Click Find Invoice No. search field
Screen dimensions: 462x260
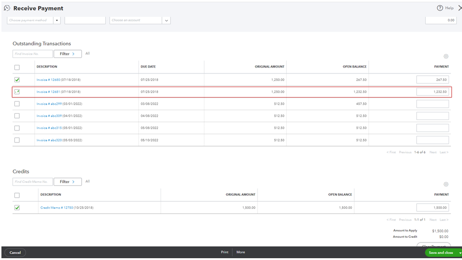click(x=33, y=54)
